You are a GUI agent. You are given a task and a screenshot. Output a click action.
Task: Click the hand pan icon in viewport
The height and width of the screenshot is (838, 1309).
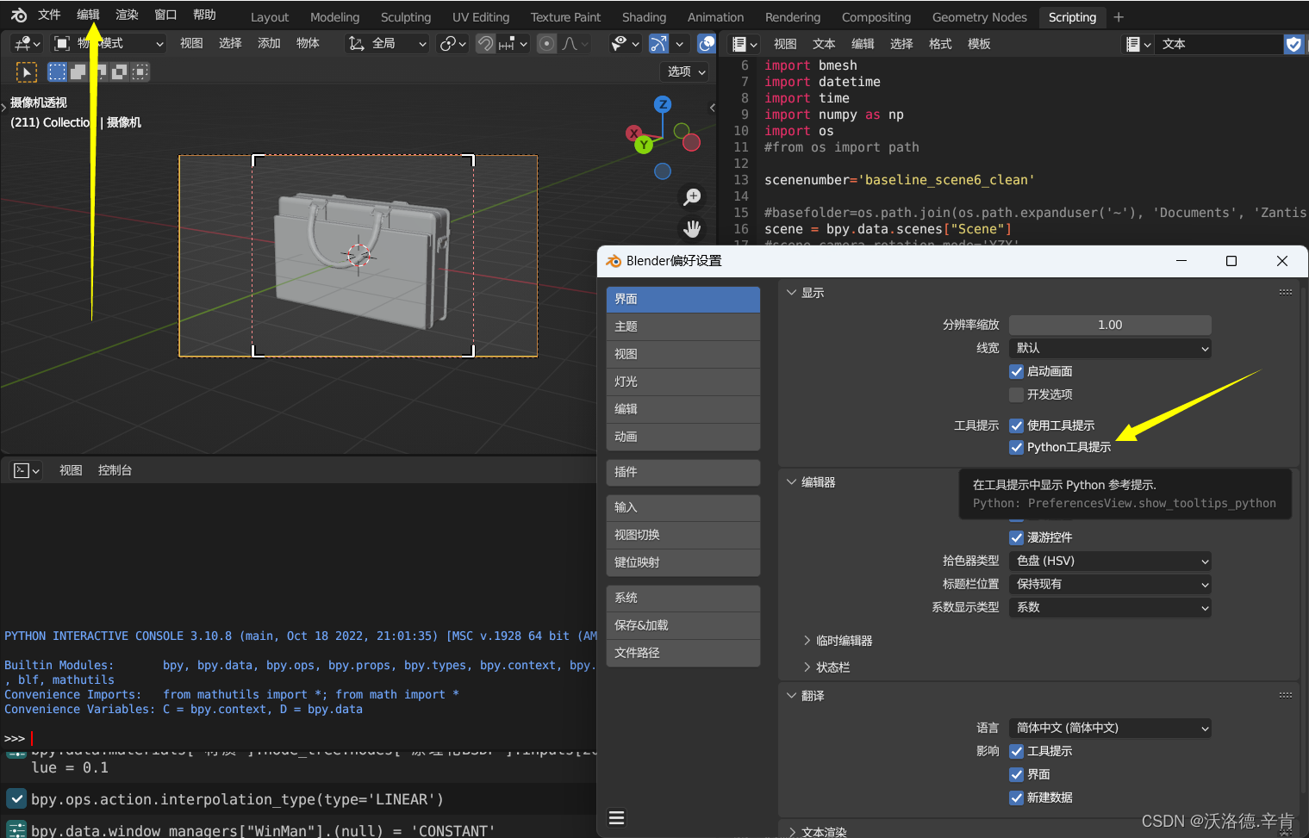692,228
